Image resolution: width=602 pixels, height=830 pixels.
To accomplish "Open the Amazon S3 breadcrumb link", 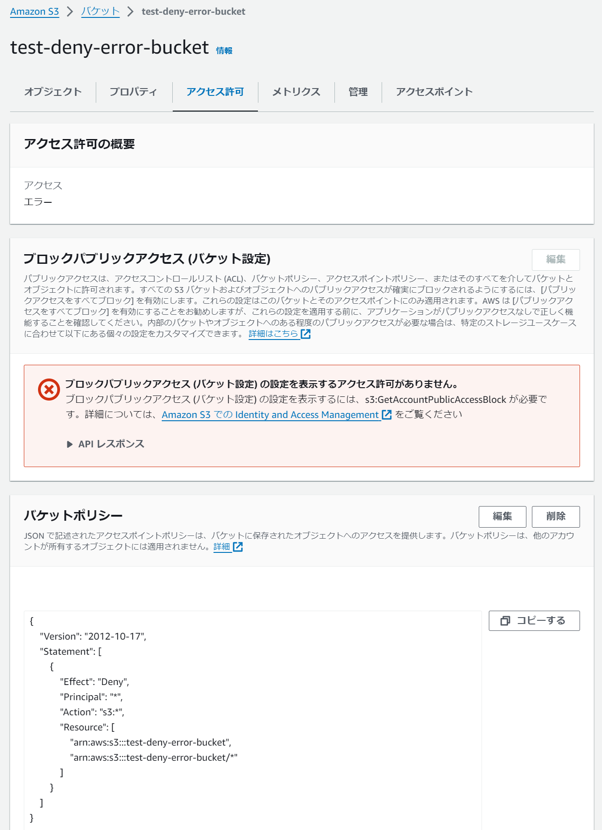I will pyautogui.click(x=34, y=11).
